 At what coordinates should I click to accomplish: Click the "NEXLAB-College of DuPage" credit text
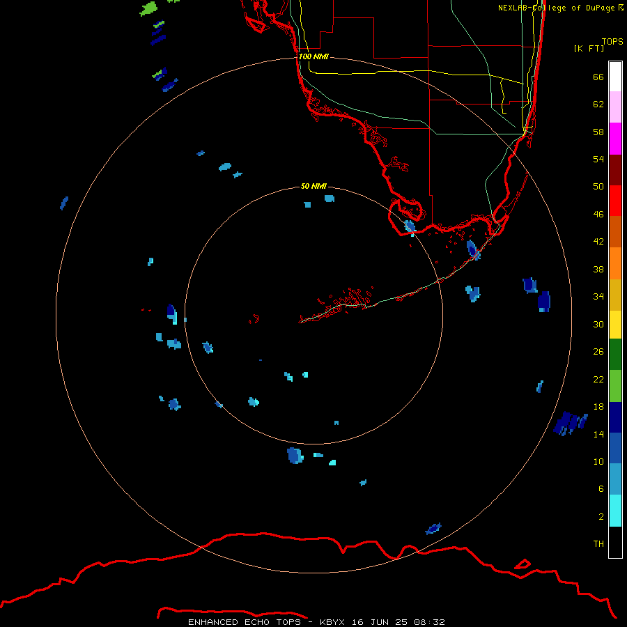coord(556,8)
